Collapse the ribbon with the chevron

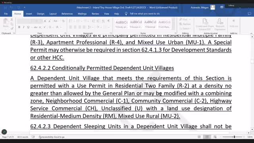pos(251,33)
